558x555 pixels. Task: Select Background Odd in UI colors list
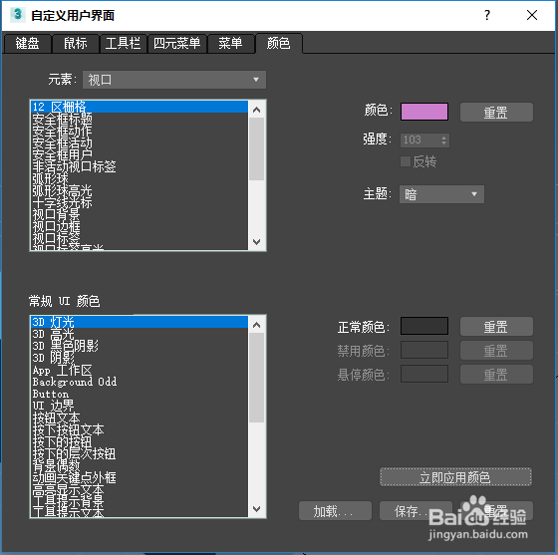point(139,382)
